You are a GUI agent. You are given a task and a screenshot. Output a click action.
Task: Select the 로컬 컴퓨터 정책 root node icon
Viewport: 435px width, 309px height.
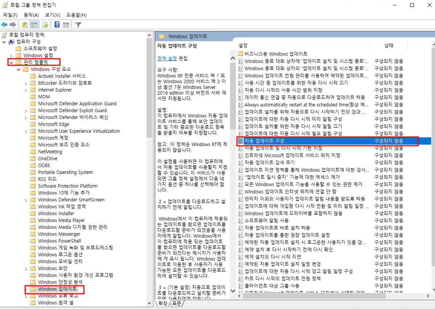5,35
